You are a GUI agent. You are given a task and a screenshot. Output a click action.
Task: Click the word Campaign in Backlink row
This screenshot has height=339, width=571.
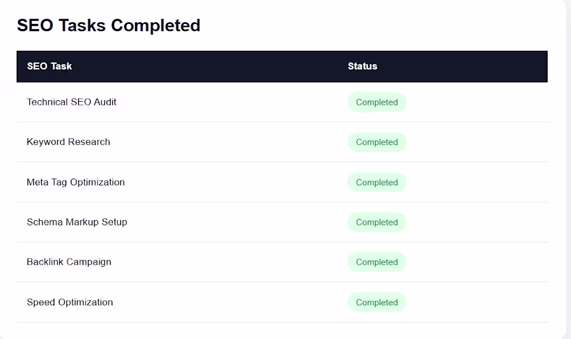point(89,262)
